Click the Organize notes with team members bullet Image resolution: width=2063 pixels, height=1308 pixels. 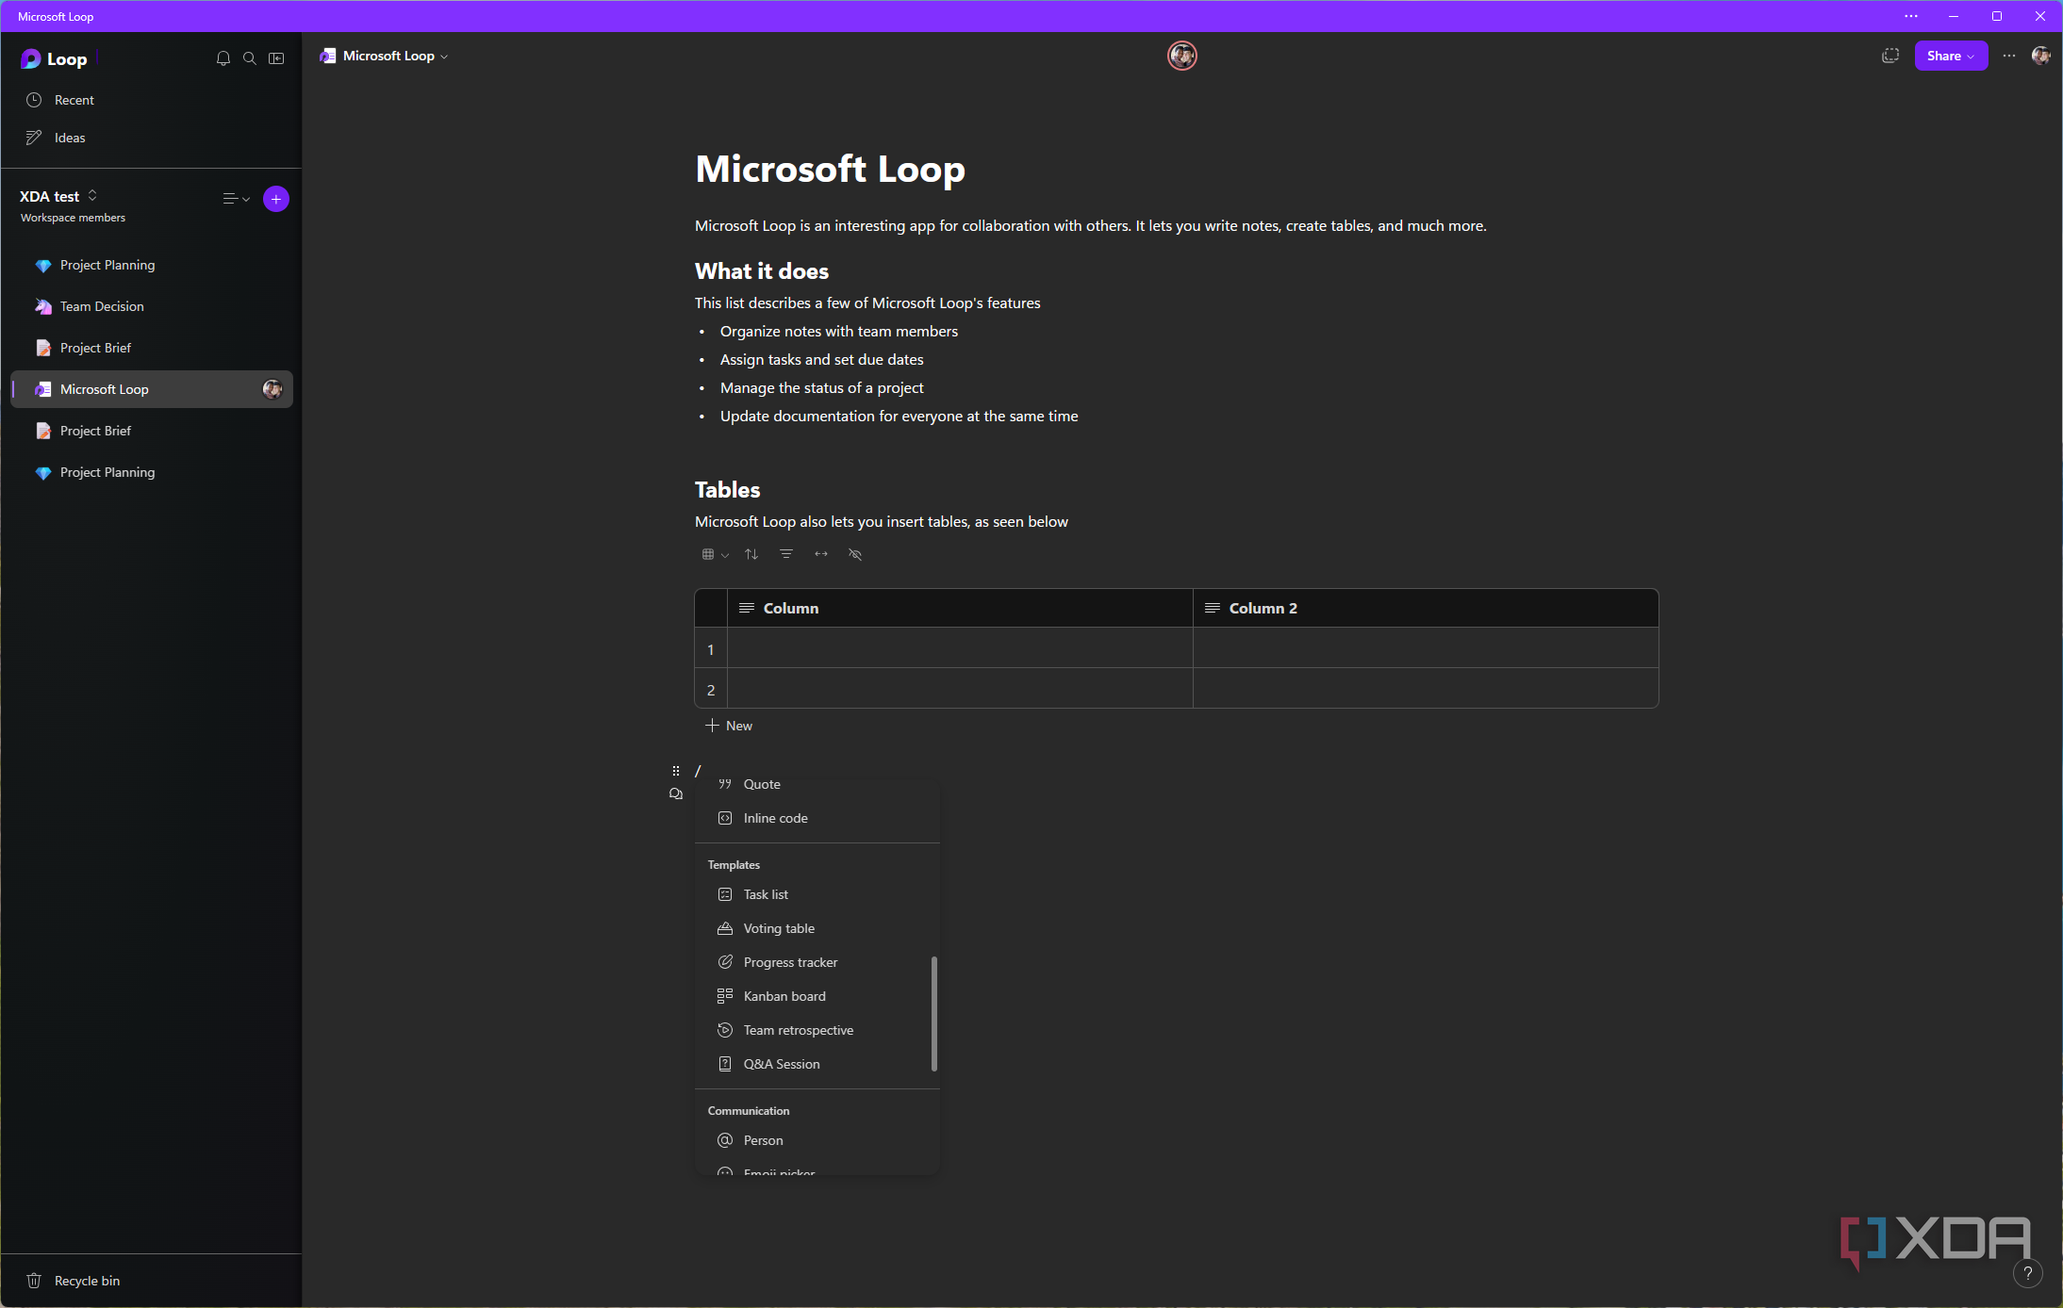click(x=839, y=332)
